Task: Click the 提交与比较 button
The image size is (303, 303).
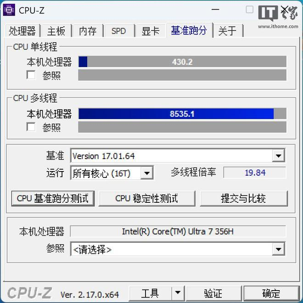Action: [x=244, y=199]
